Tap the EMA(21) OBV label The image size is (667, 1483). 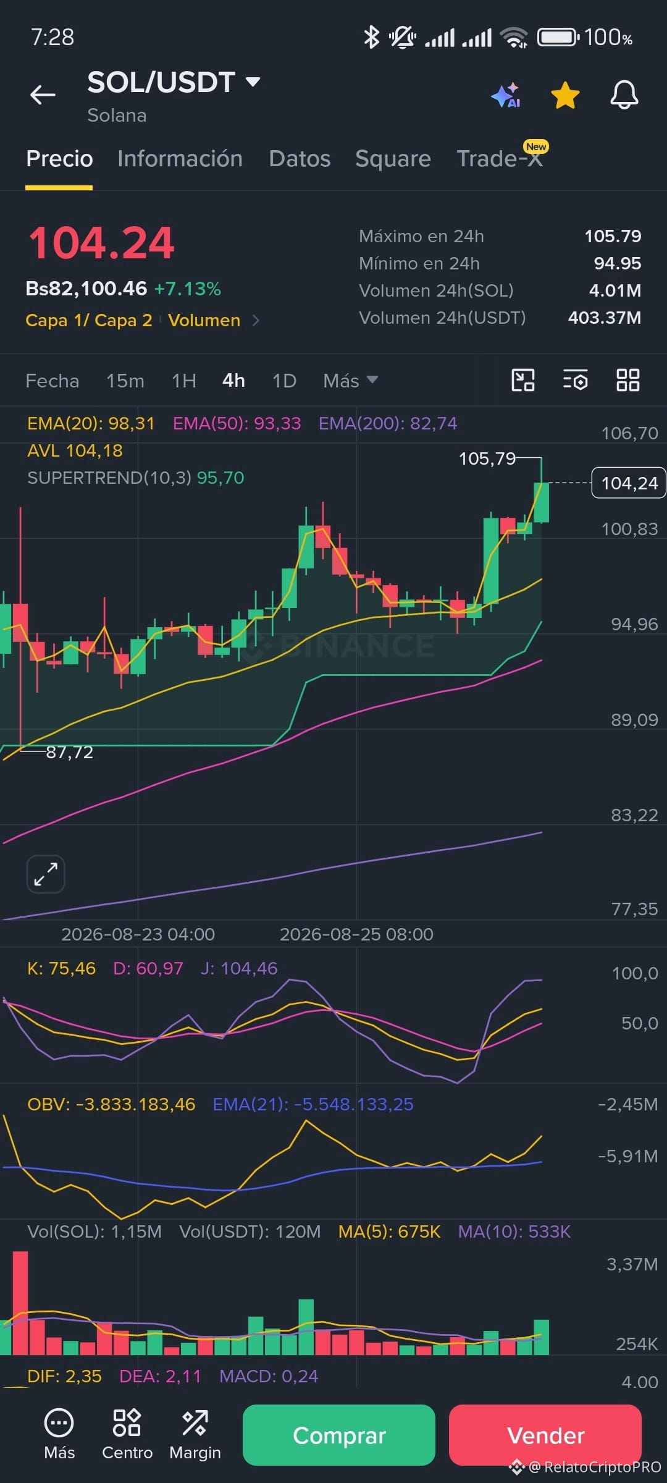click(x=313, y=1104)
